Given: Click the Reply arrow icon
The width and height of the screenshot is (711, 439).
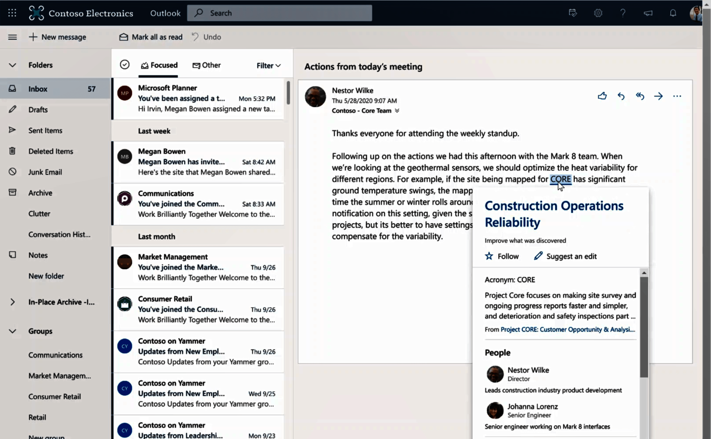Looking at the screenshot, I should click(621, 96).
